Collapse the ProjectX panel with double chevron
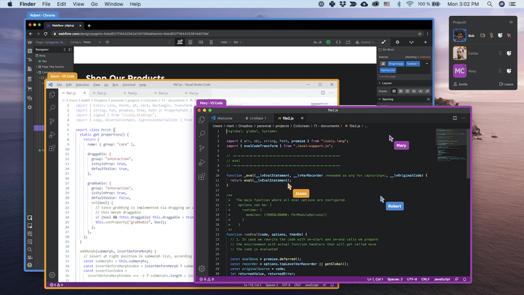Viewport: 524px width, 295px height. tap(511, 22)
